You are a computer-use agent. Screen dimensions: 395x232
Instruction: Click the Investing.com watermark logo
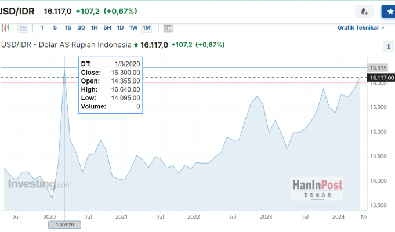coord(39,184)
